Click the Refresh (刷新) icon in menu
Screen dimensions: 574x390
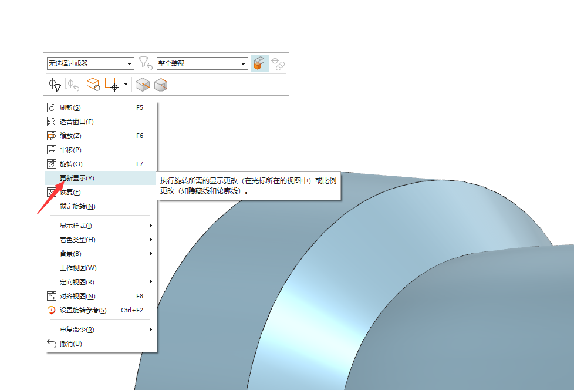pos(51,107)
